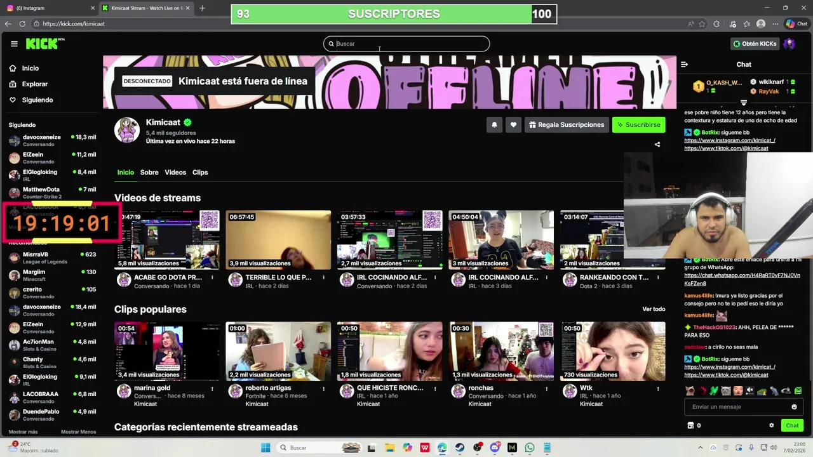The width and height of the screenshot is (813, 457).
Task: Select the Videos channel tab
Action: pyautogui.click(x=175, y=172)
